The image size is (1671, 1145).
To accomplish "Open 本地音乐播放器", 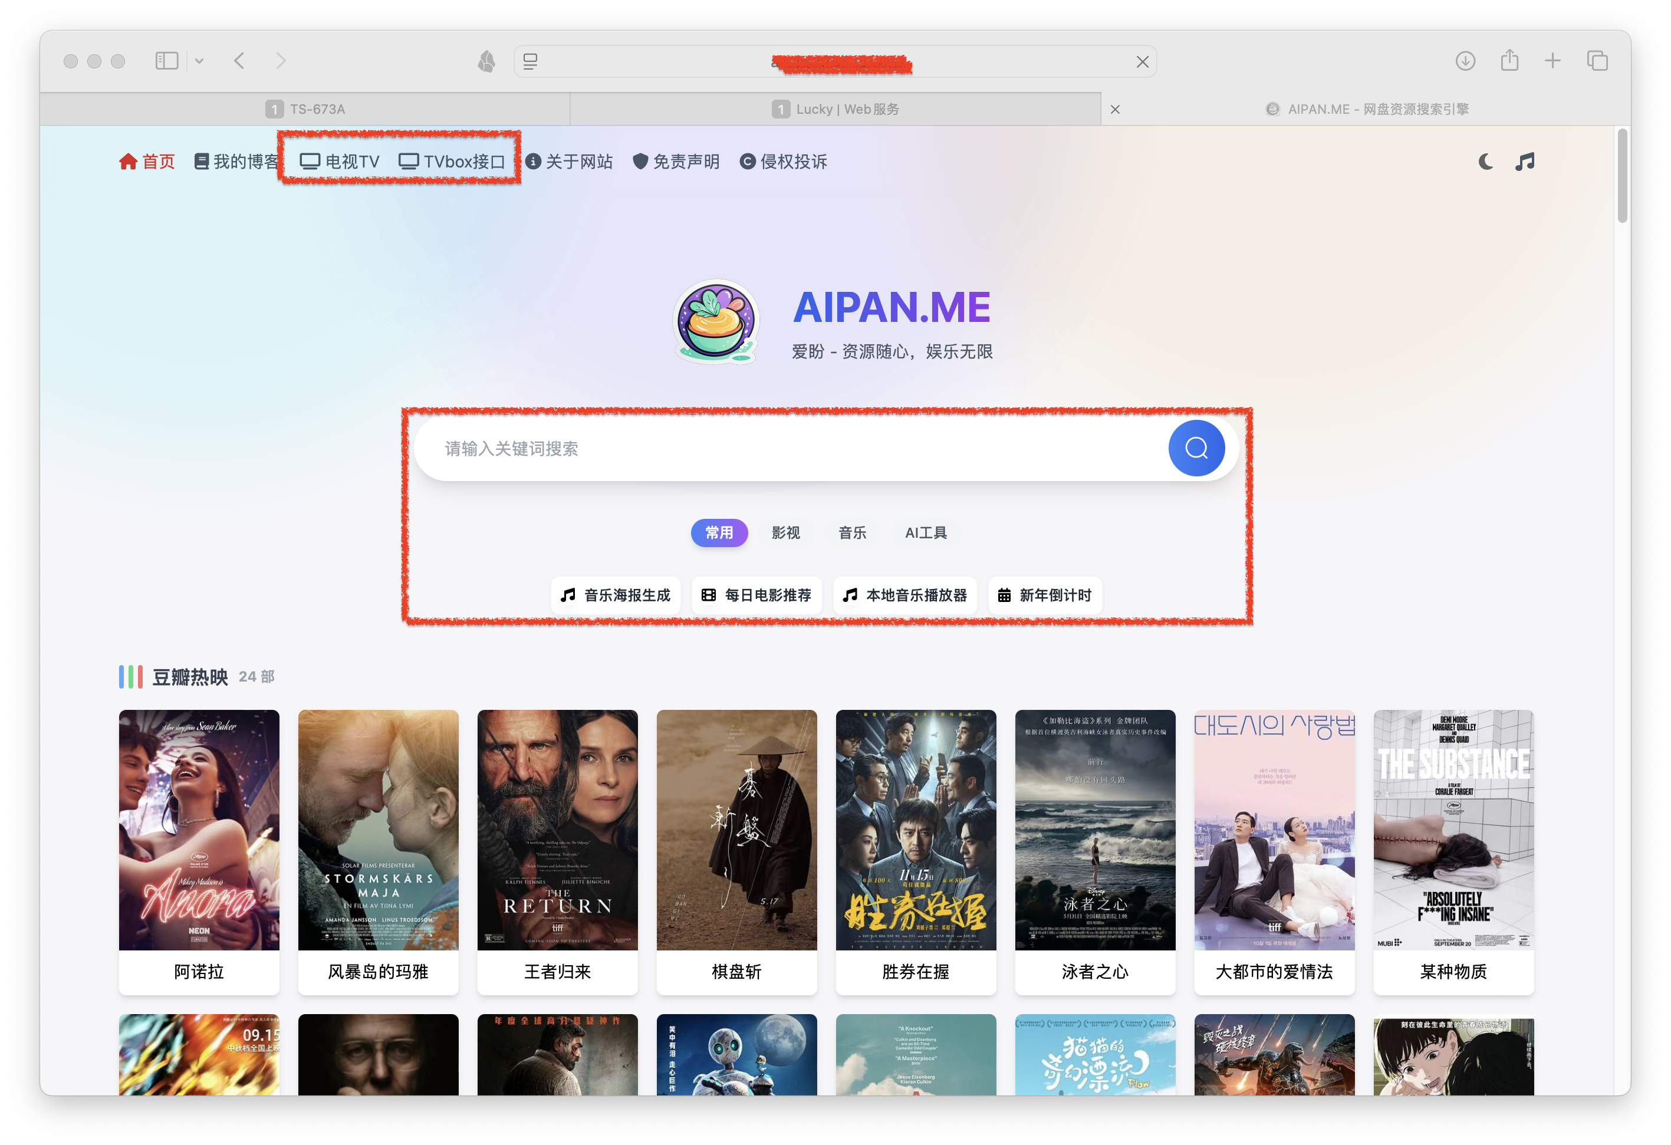I will [x=904, y=595].
